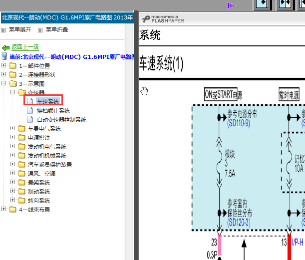Expand the 转向系统 folder

point(12,200)
